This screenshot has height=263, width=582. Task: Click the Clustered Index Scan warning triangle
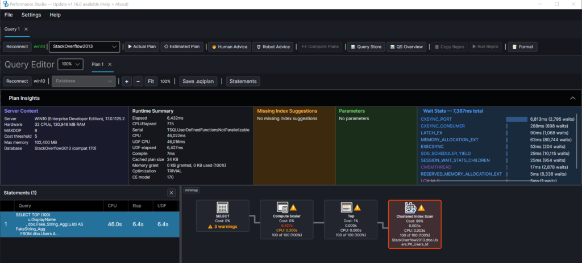[x=421, y=208]
